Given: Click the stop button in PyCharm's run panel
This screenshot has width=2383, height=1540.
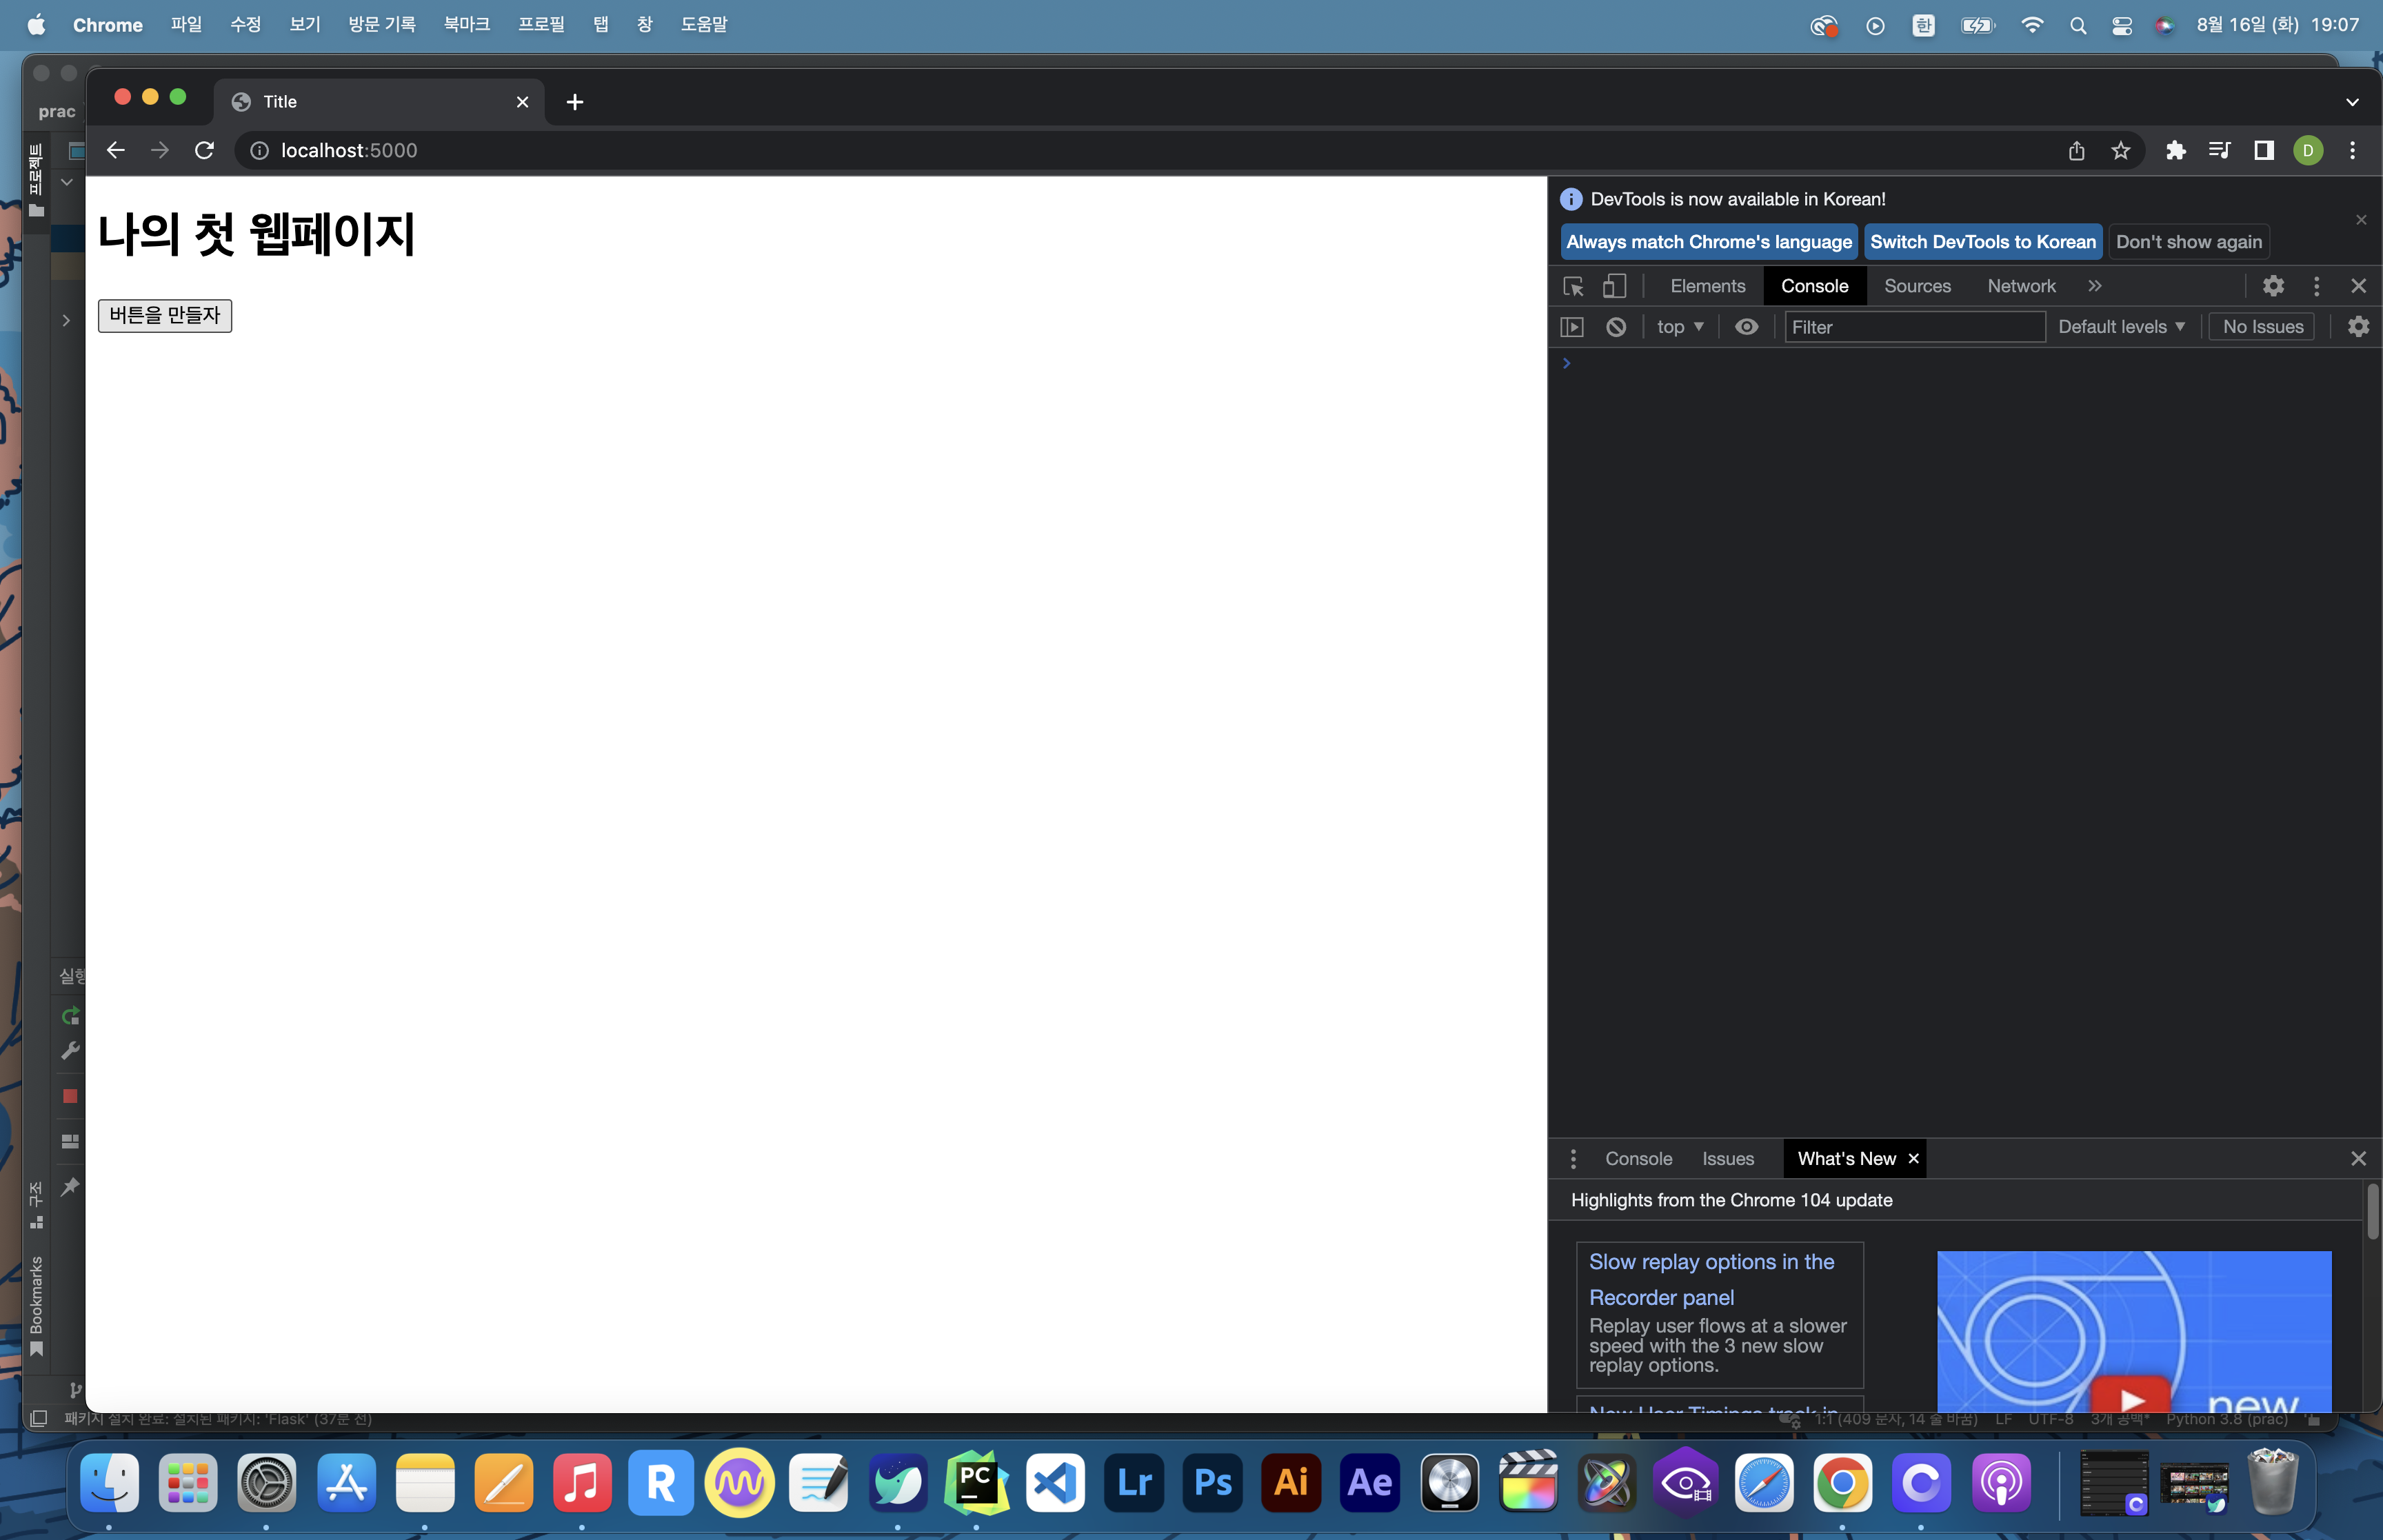Looking at the screenshot, I should click(70, 1096).
